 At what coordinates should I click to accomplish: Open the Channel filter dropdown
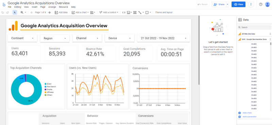click(87, 38)
